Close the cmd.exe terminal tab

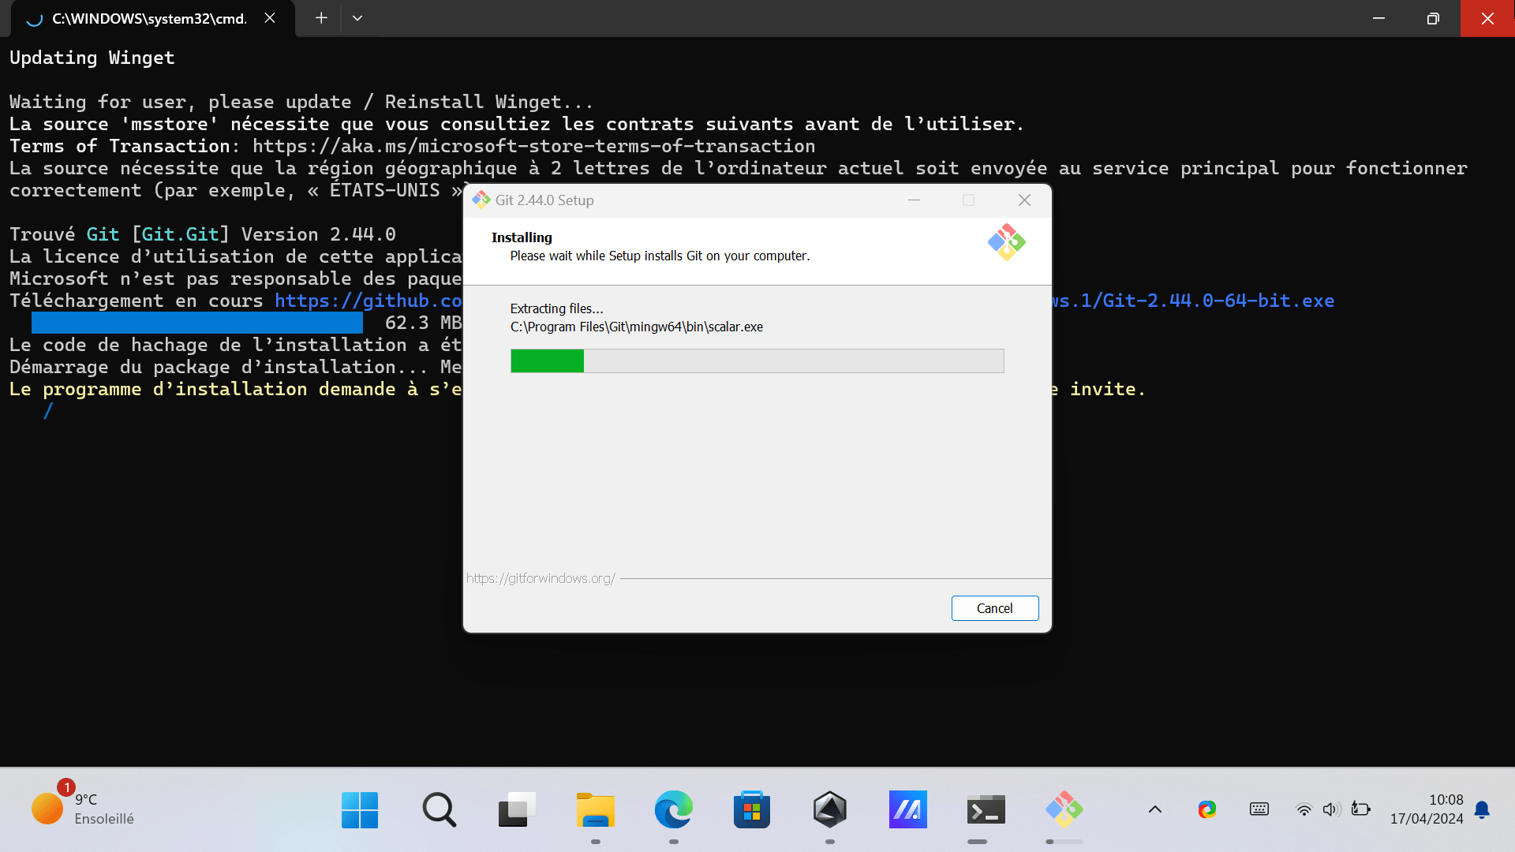click(270, 18)
